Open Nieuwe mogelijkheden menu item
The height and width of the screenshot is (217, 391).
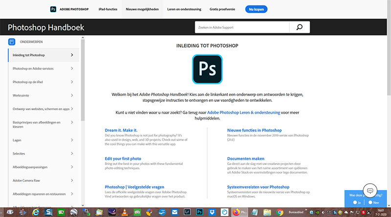[142, 9]
